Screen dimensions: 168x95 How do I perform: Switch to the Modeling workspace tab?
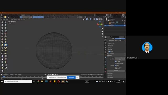[28, 15]
